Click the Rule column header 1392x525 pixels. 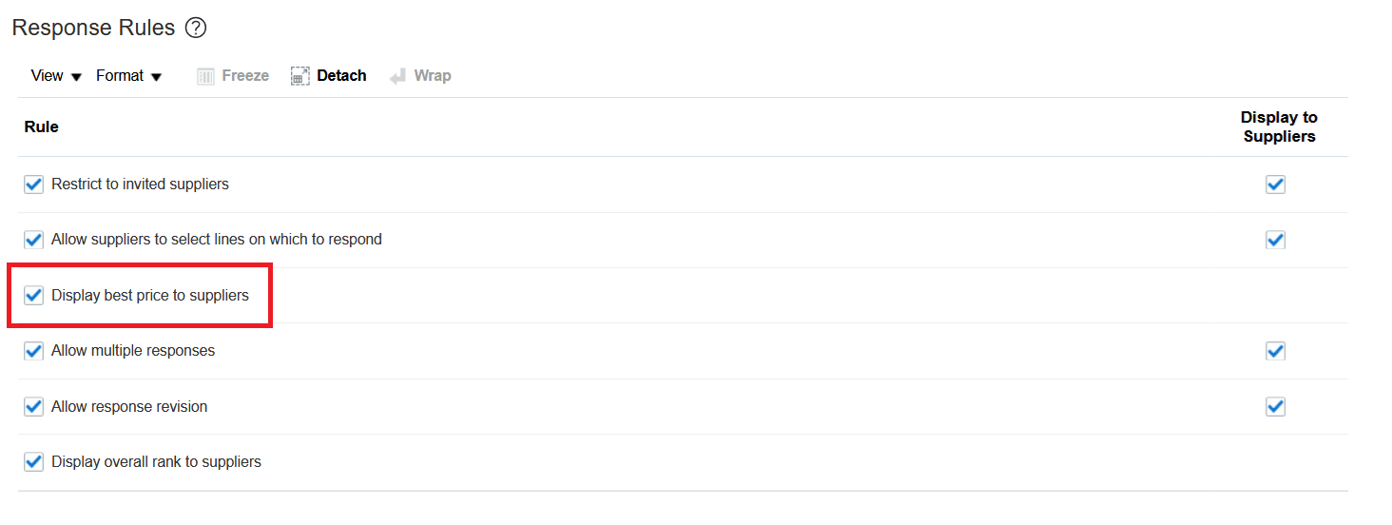pos(42,126)
